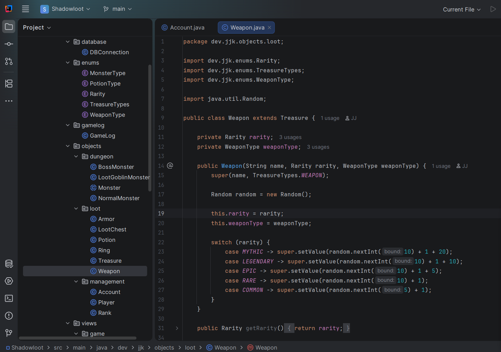Open Treasure class in project tree
Image resolution: width=501 pixels, height=352 pixels.
106,261
